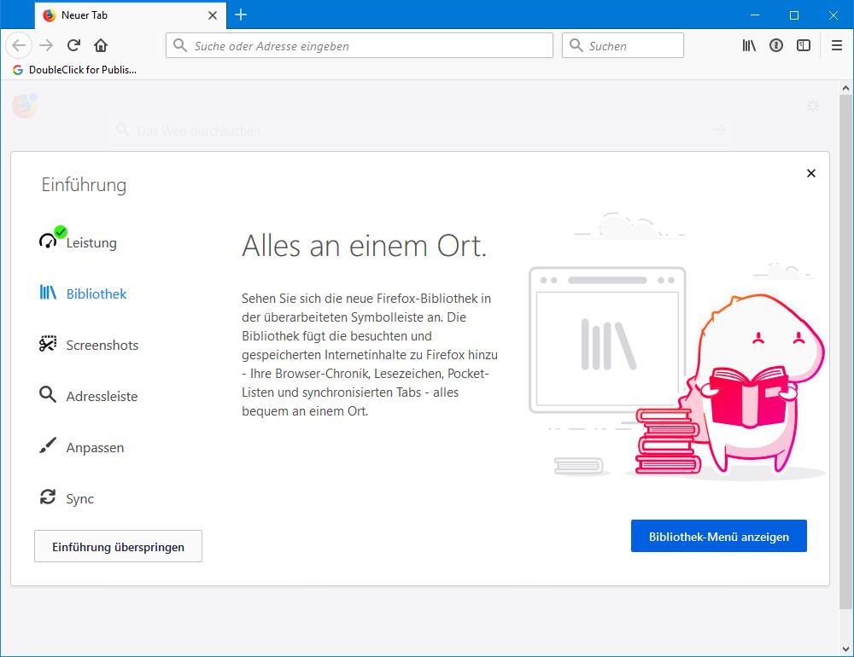The height and width of the screenshot is (657, 854).
Task: Click the Screenshots scissors icon
Action: (48, 344)
